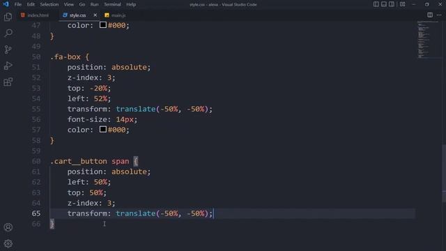Close the style.css tab

[x=95, y=15]
